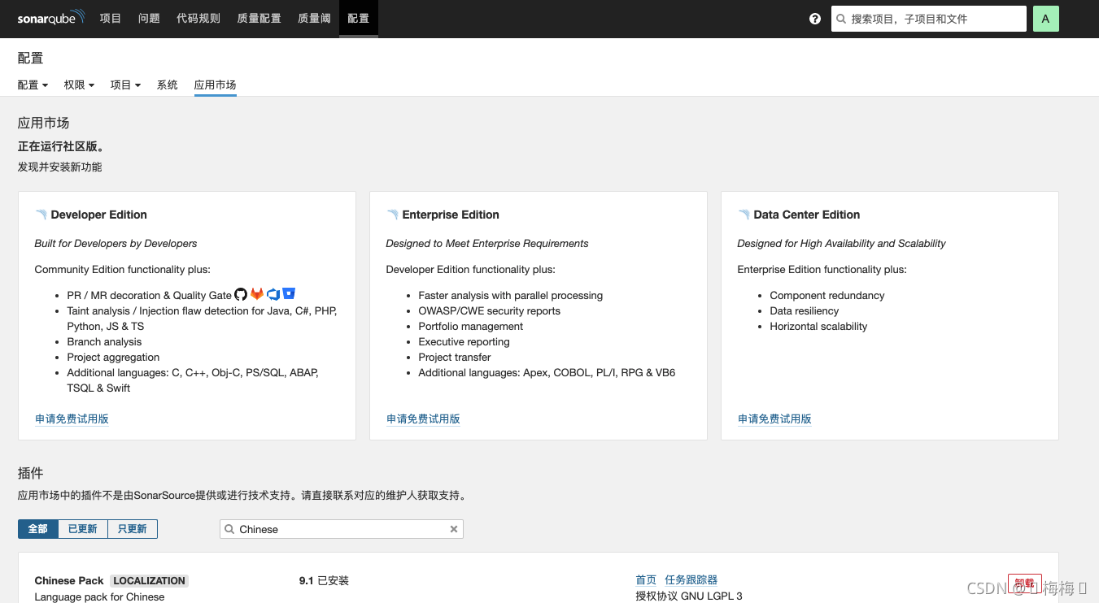Image resolution: width=1099 pixels, height=603 pixels.
Task: Click the plugin search magnifier icon
Action: 229,529
